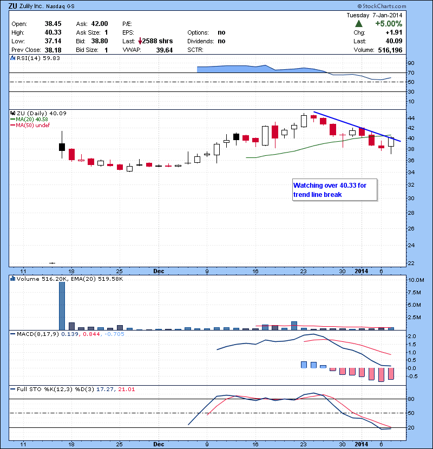Click the EPS label
Image resolution: width=433 pixels, height=449 pixels.
[x=128, y=32]
